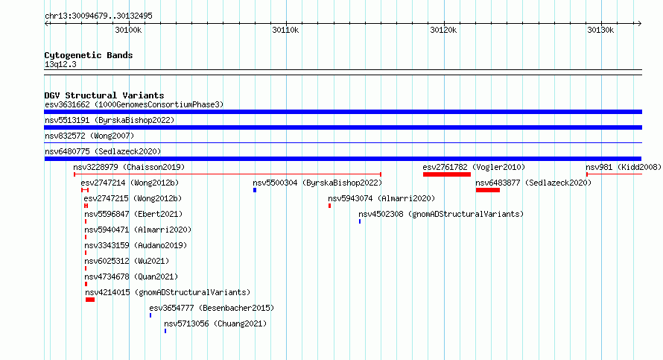Open the nsv832572 (Wong2007) variant label
Screen dimensions: 663x360
[89, 136]
